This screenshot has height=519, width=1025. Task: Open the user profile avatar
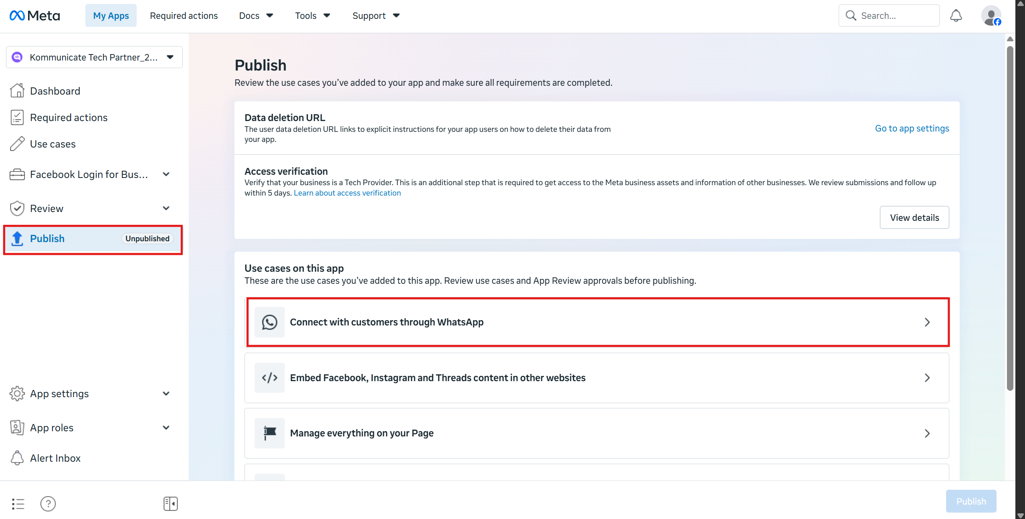tap(991, 16)
